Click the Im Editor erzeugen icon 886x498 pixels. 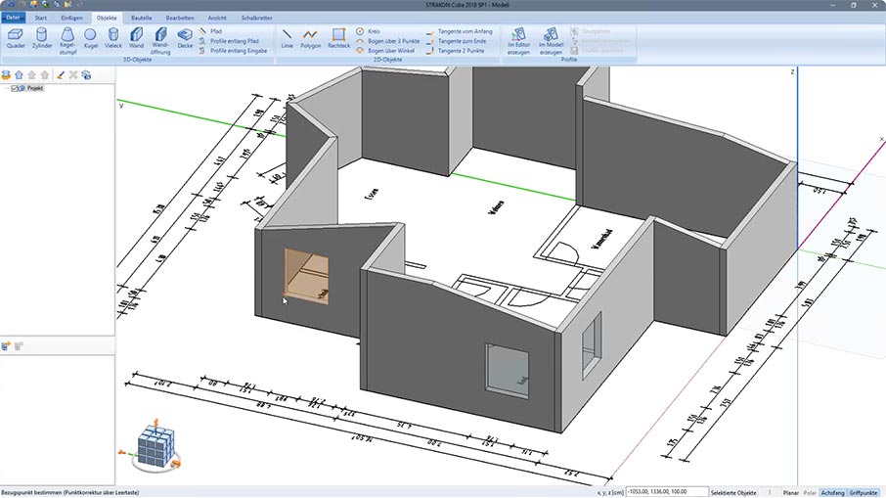pyautogui.click(x=518, y=39)
